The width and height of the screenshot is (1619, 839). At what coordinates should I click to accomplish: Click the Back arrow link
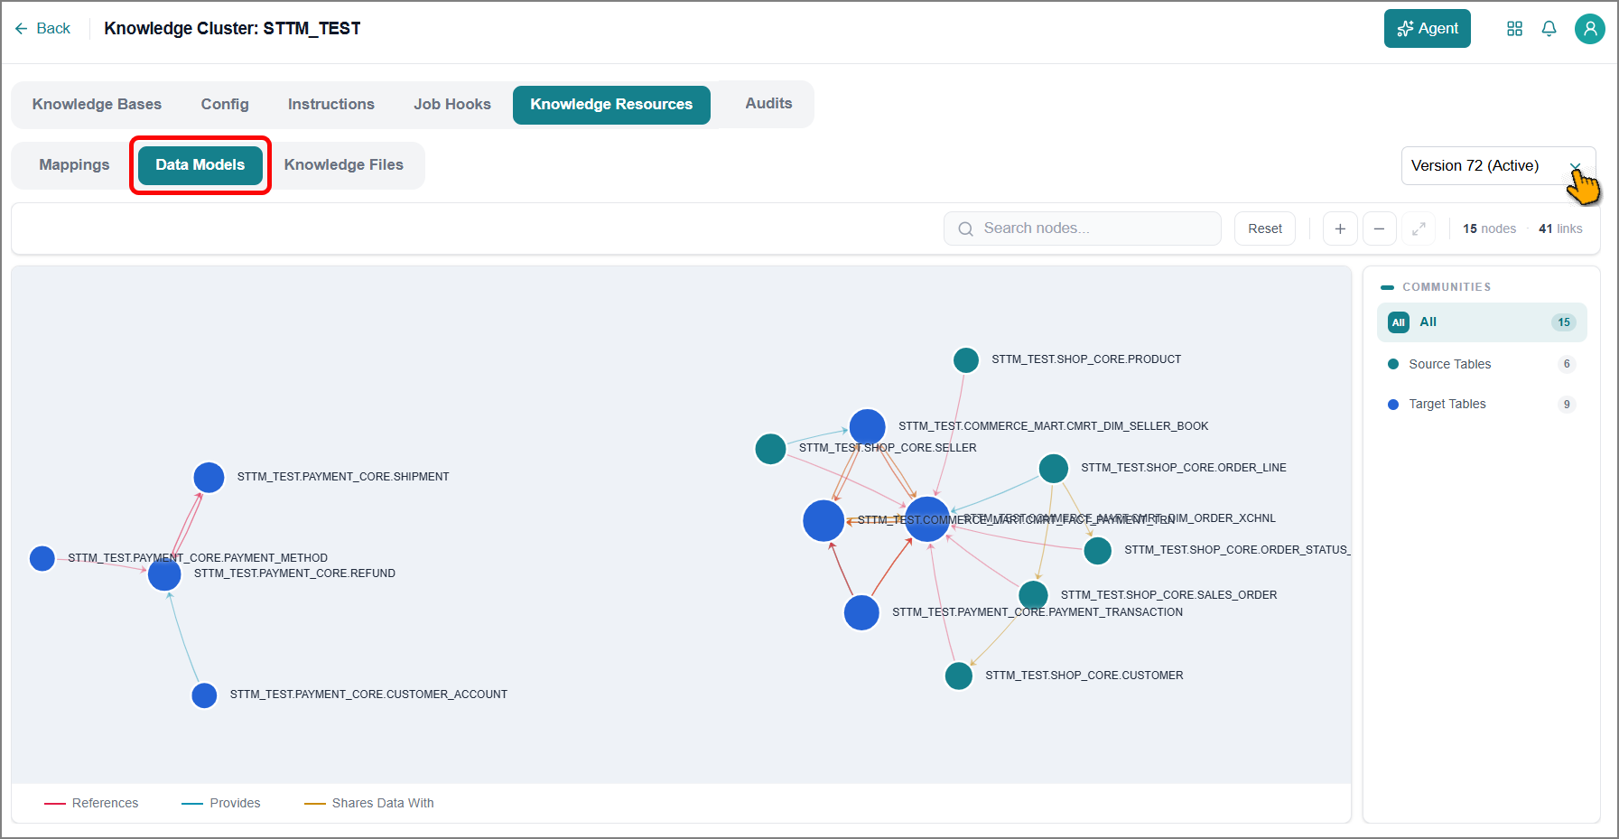click(42, 29)
